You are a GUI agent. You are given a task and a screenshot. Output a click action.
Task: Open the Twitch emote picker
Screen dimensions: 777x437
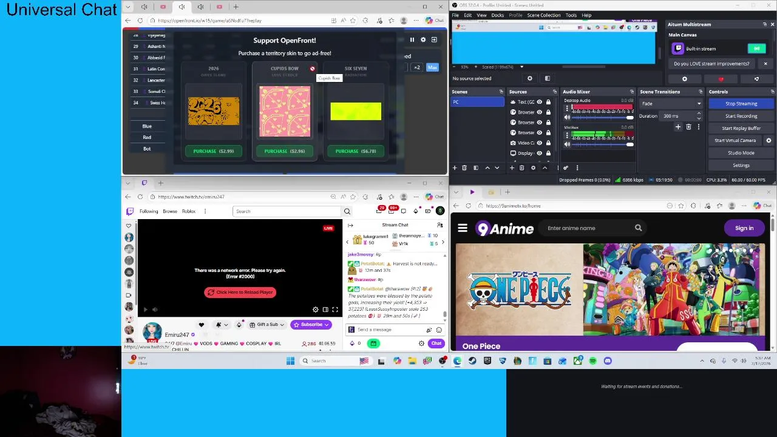pos(439,330)
